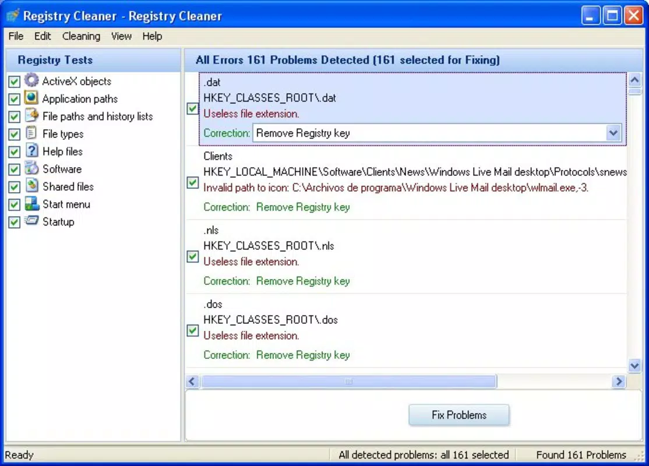Screen dimensions: 649x466
Task: Click the ActiveX objects gear icon
Action: (x=31, y=80)
